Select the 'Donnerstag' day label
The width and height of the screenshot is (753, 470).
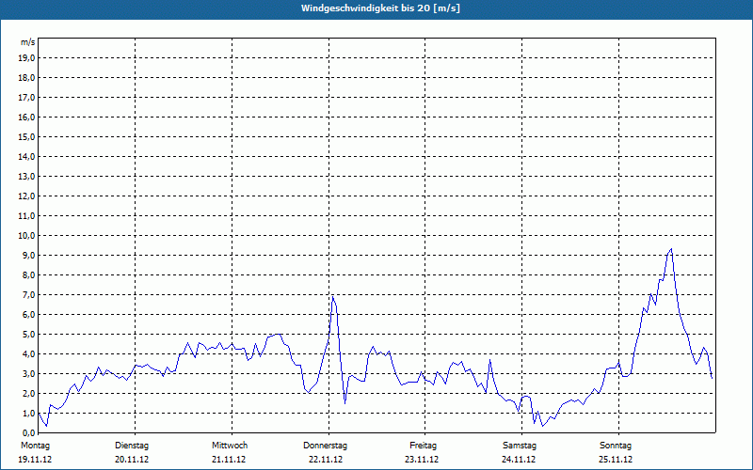[325, 446]
